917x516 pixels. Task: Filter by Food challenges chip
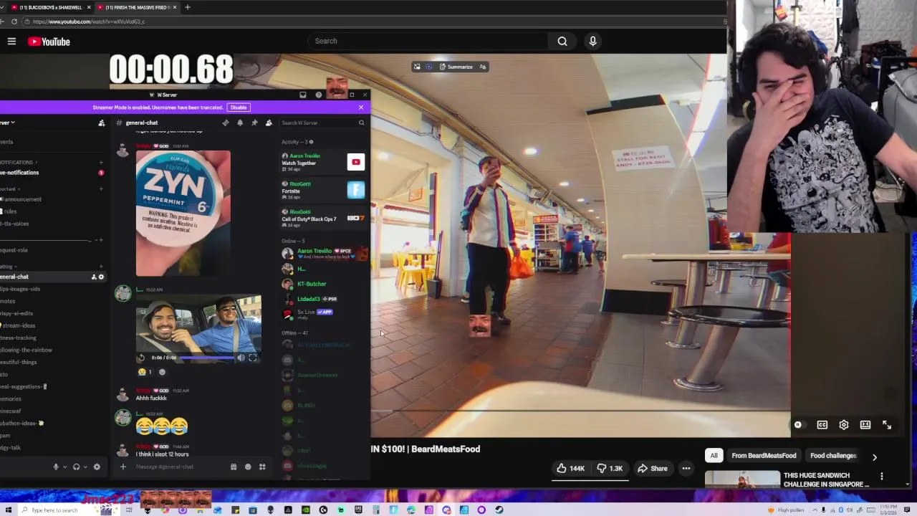[x=833, y=456]
